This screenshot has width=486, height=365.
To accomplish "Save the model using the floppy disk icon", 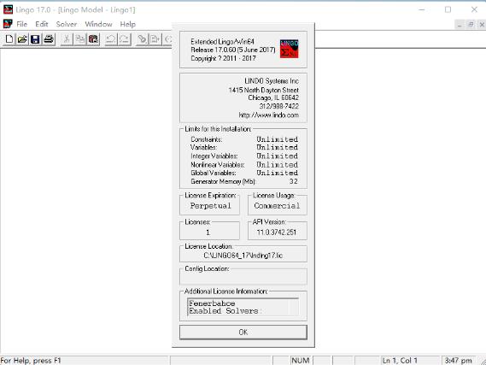I will 35,39.
